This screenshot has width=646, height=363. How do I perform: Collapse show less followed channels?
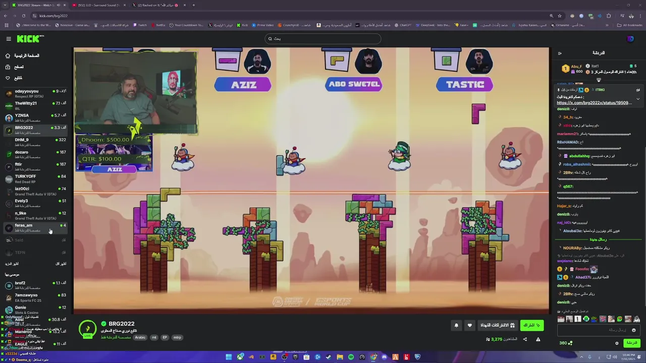coord(61,264)
